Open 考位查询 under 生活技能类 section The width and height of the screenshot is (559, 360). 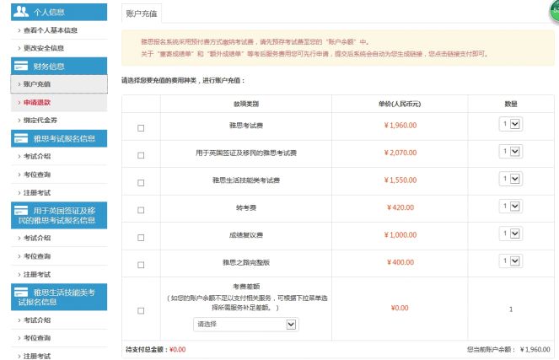coord(37,338)
